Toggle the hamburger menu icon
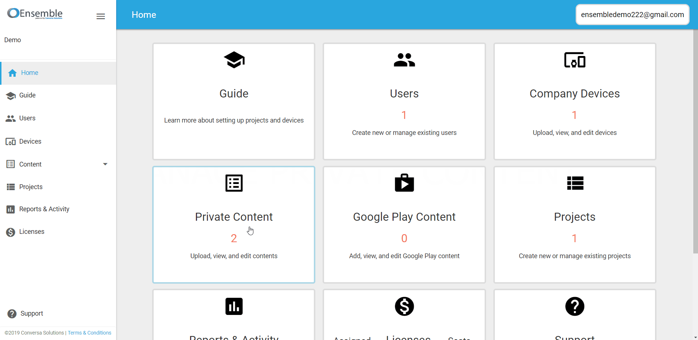 click(101, 16)
